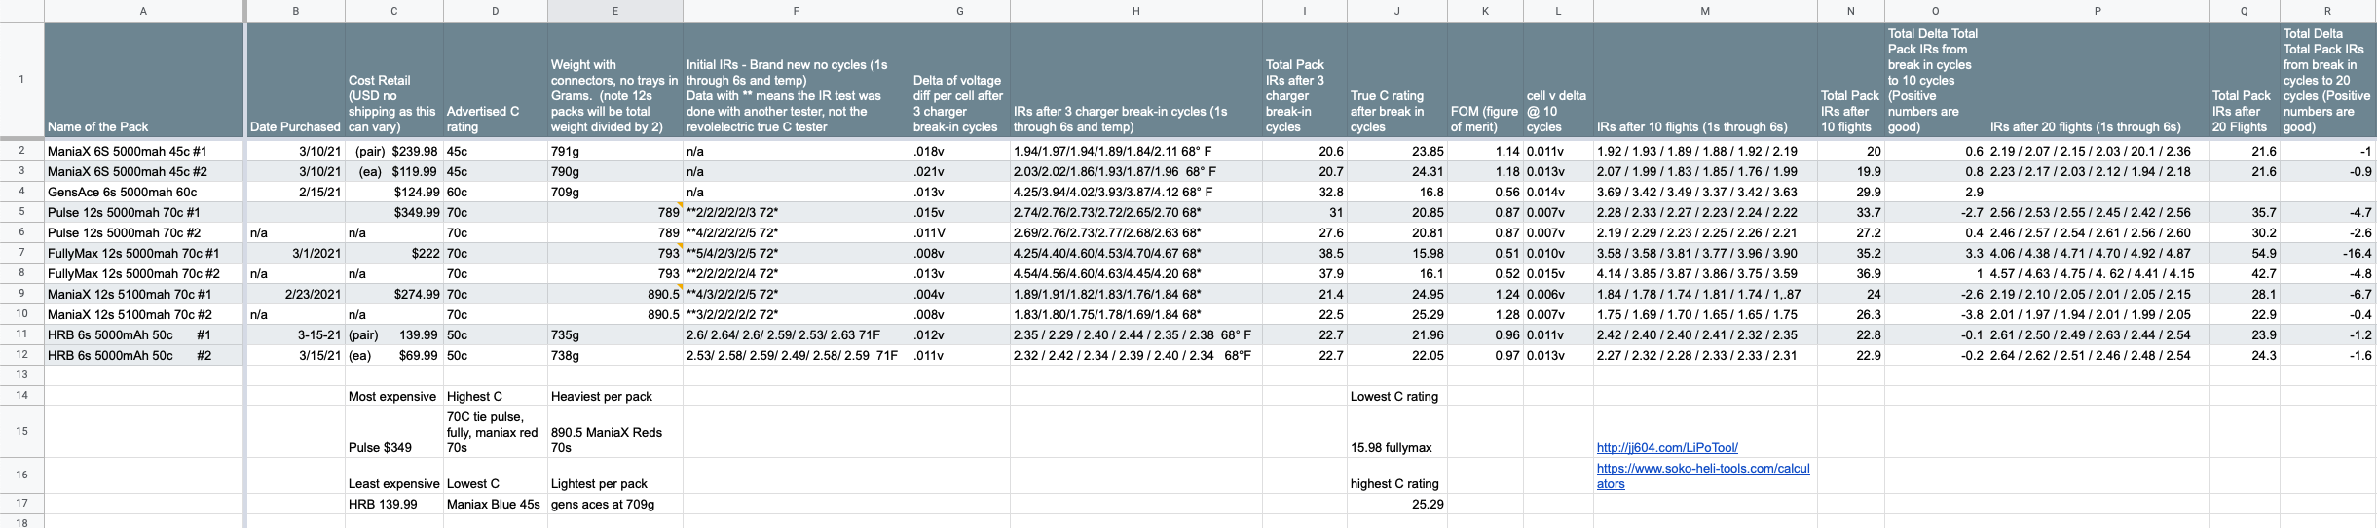This screenshot has width=2377, height=528.
Task: Select cell 'Pulse 12s 5000mah 70c #1'
Action: pos(144,212)
